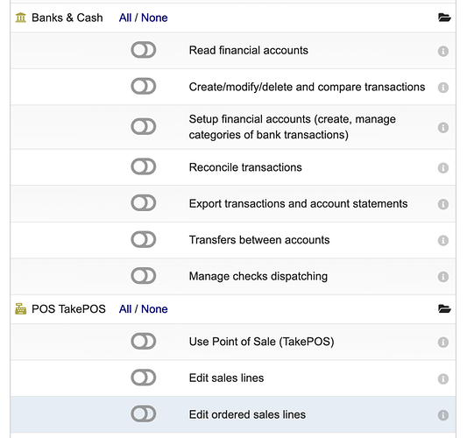Screen dimensions: 467x438
Task: Click the Banks & Cash module title
Action: 67,18
